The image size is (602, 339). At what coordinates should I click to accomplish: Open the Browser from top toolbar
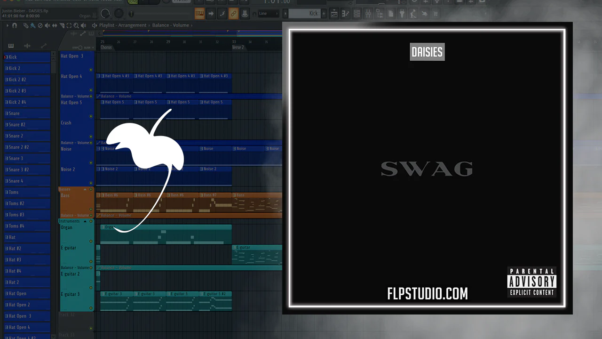pyautogui.click(x=380, y=14)
